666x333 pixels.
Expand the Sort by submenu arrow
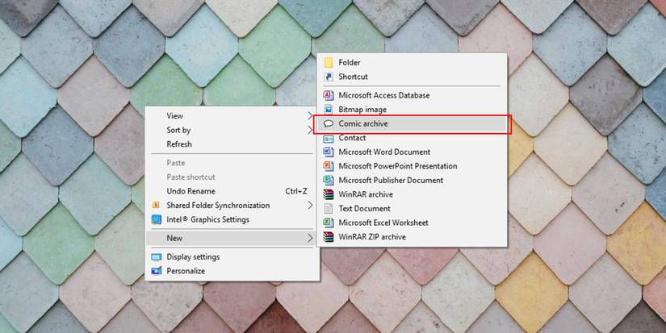(310, 130)
